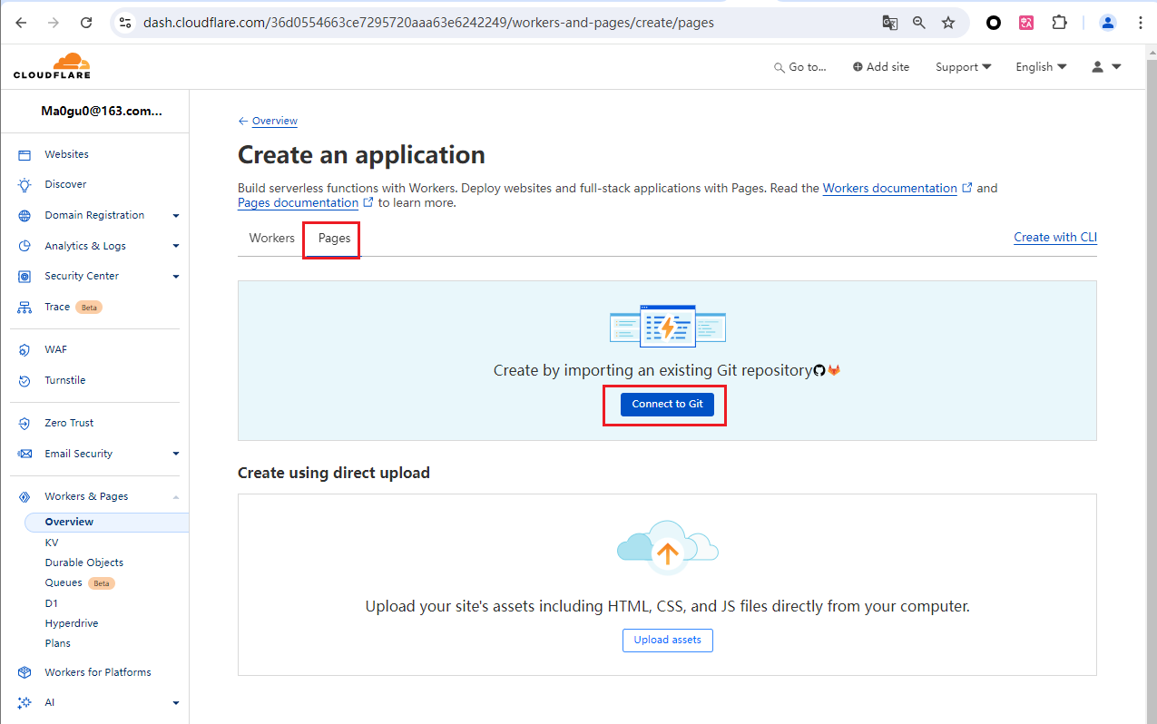
Task: Click the Workers for Platforms cube icon
Action: coord(25,673)
